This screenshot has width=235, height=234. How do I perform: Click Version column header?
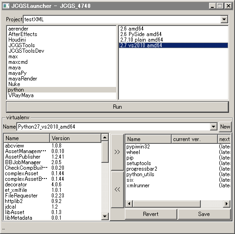(x=75, y=138)
